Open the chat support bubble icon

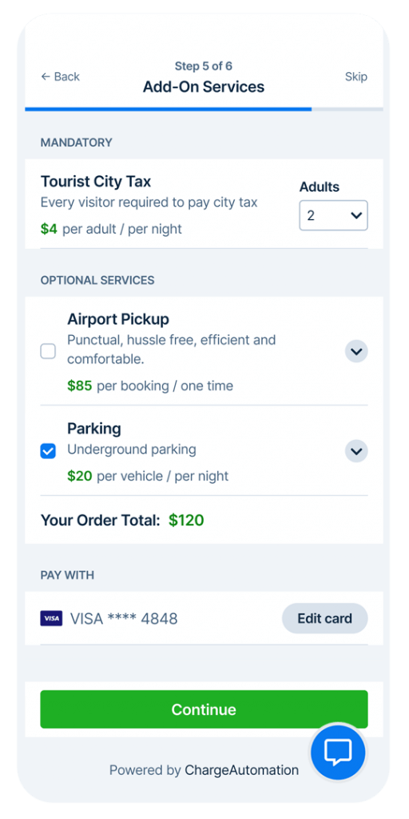(x=338, y=752)
